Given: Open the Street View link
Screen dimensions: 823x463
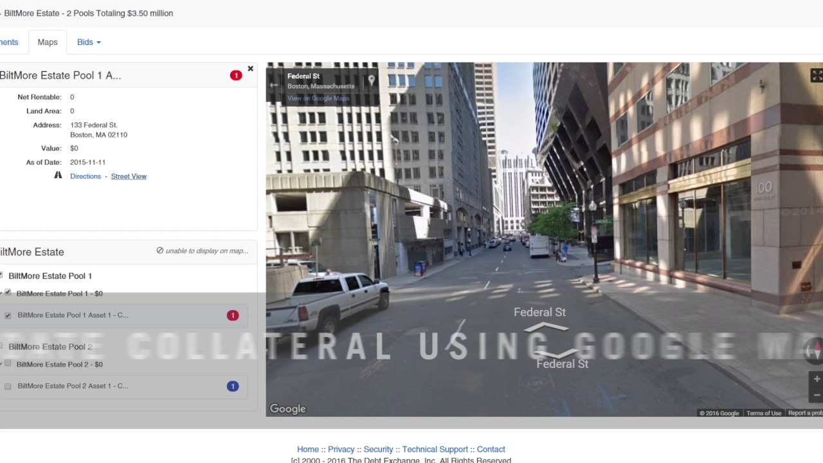Looking at the screenshot, I should tap(129, 176).
